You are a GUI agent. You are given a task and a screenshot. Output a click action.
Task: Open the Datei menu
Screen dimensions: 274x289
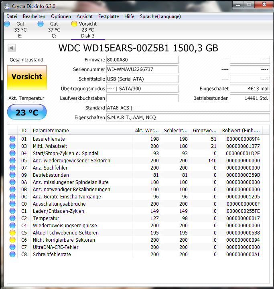point(12,16)
